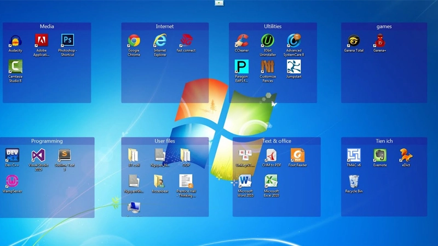
Task: Open the Audacity shortcut
Action: click(x=15, y=40)
